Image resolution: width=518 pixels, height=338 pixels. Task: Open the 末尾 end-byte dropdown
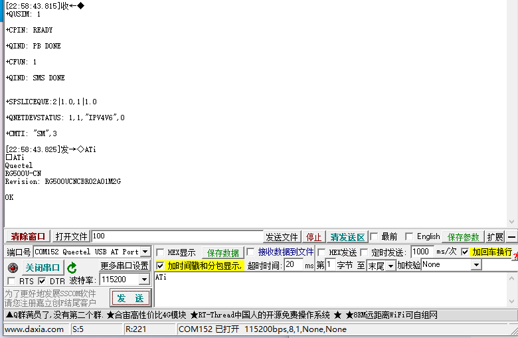click(390, 266)
